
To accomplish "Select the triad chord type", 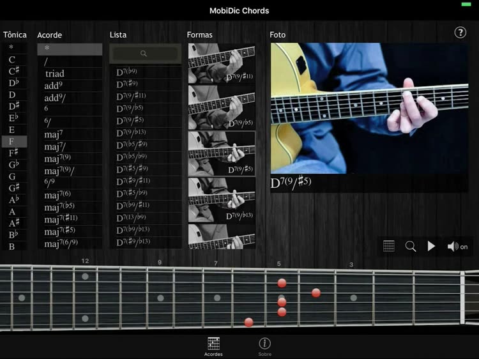I will [70, 73].
